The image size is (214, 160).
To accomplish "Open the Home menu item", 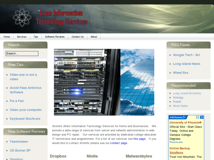I will tap(7, 37).
